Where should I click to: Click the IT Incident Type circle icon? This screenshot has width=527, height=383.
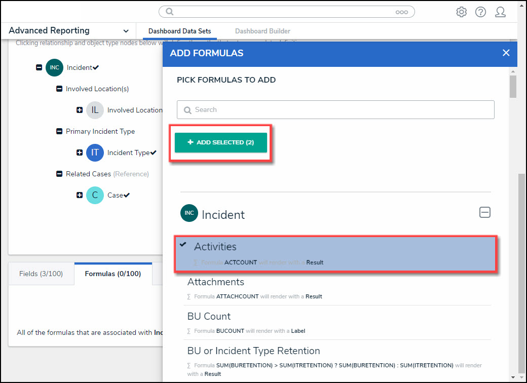pyautogui.click(x=95, y=152)
